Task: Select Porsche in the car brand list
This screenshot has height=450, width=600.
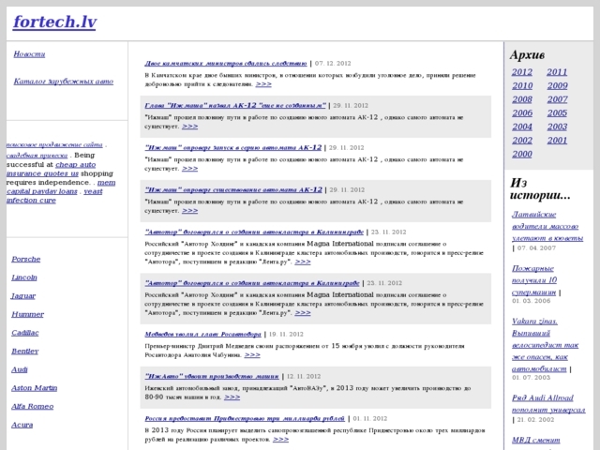Action: (x=26, y=258)
